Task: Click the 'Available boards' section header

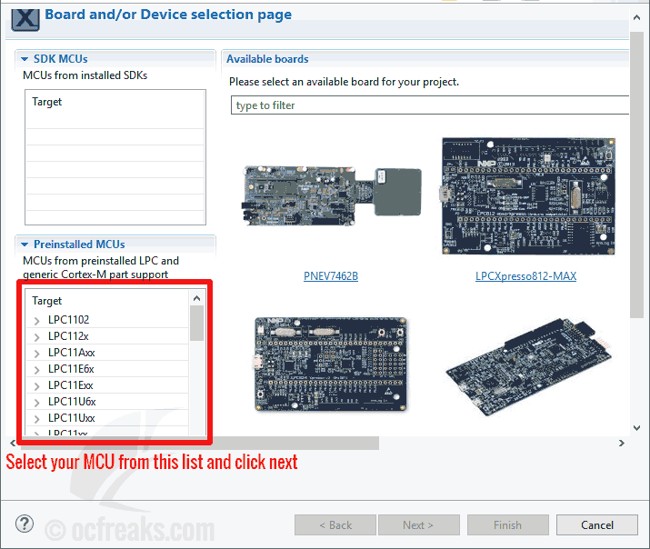Action: [267, 59]
